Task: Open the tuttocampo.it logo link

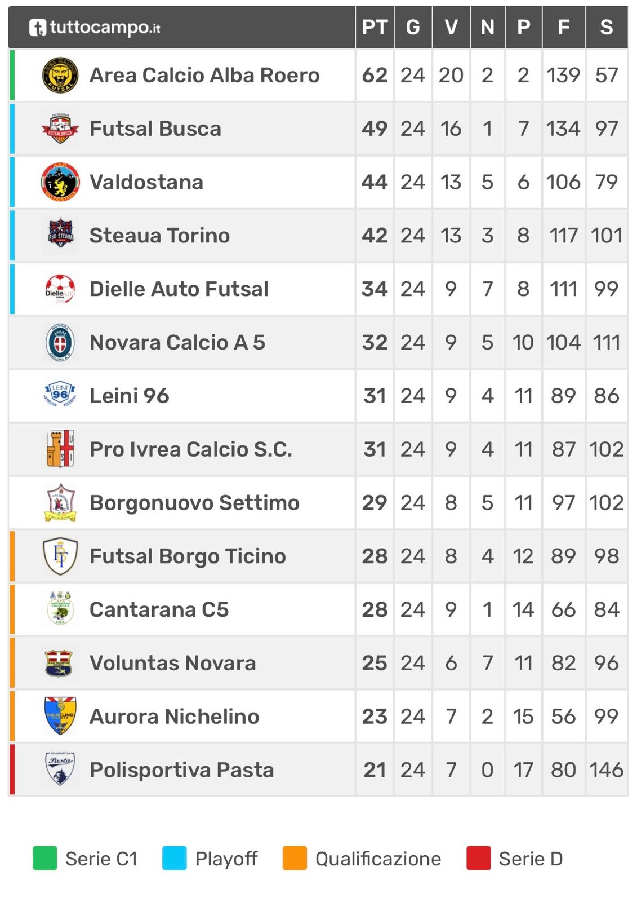Action: (95, 28)
